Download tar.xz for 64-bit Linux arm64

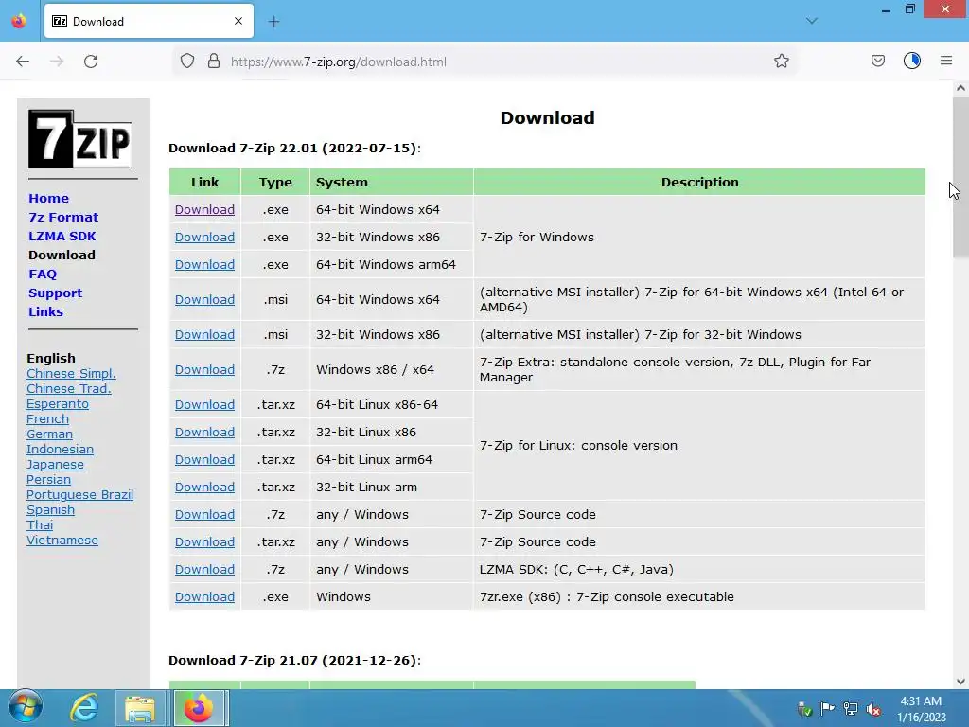pyautogui.click(x=204, y=459)
